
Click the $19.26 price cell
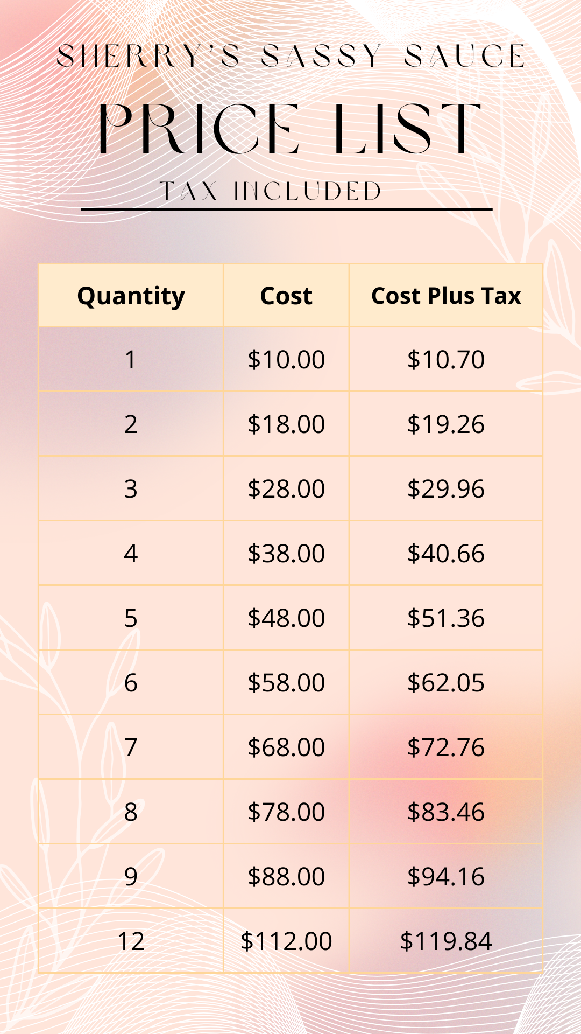tap(446, 424)
